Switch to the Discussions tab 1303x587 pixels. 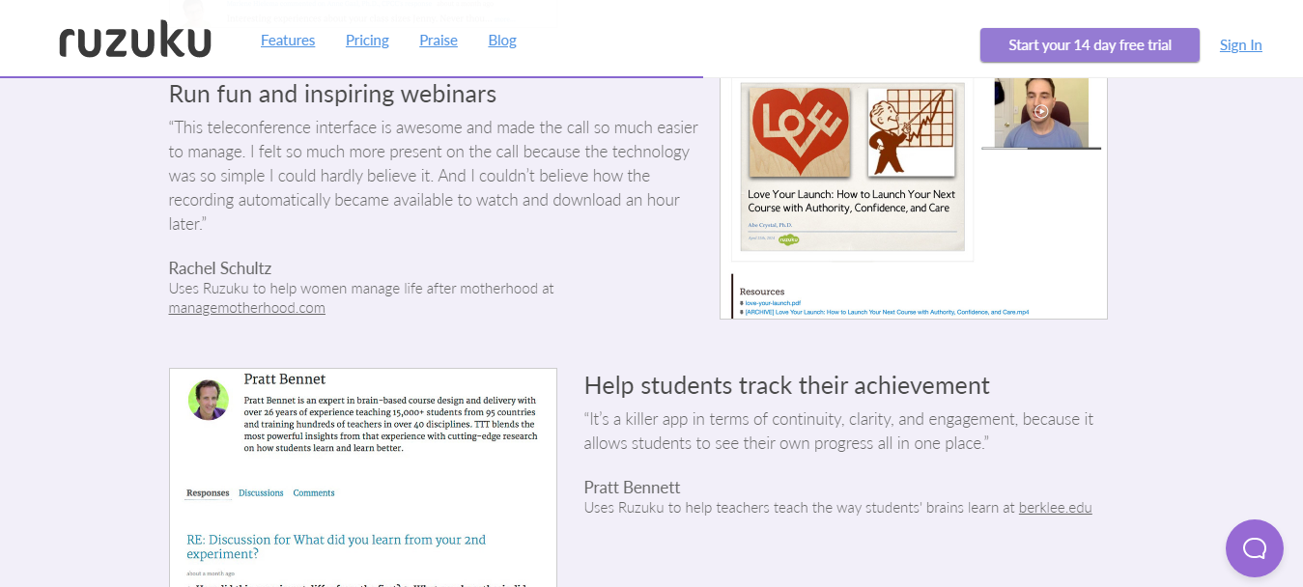click(261, 492)
